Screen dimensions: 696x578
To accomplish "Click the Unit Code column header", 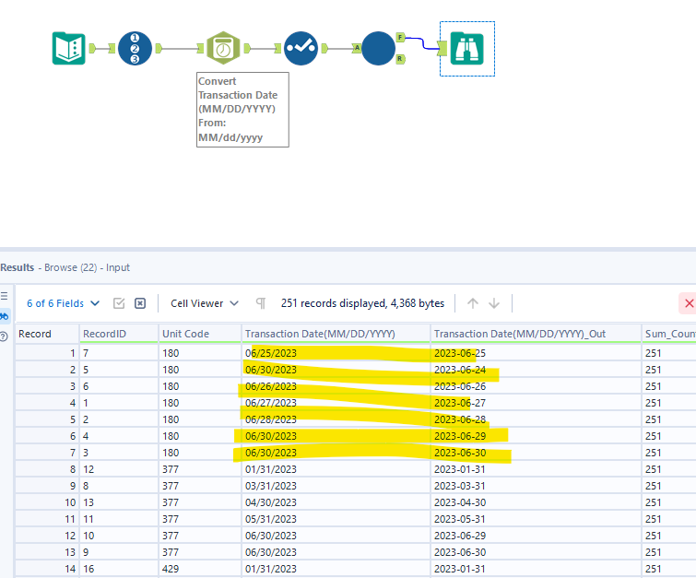I will click(185, 334).
